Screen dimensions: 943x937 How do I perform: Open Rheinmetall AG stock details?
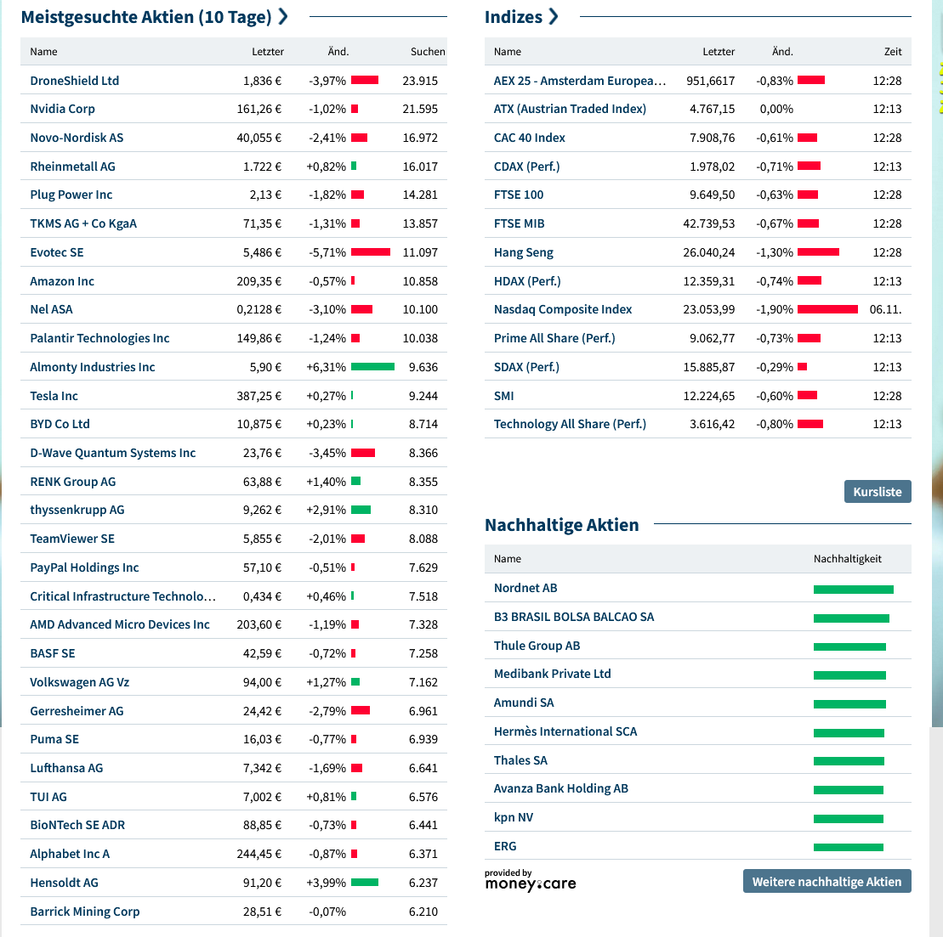[72, 167]
